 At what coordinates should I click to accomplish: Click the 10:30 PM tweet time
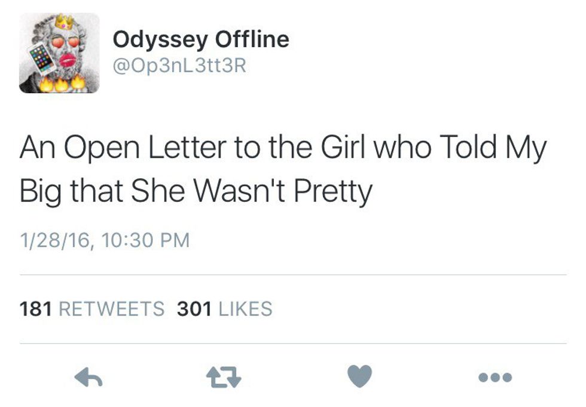[145, 240]
